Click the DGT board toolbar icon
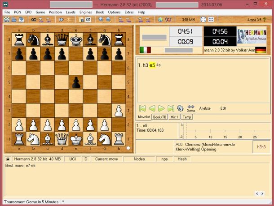This screenshot has height=206, width=274. (x=168, y=20)
